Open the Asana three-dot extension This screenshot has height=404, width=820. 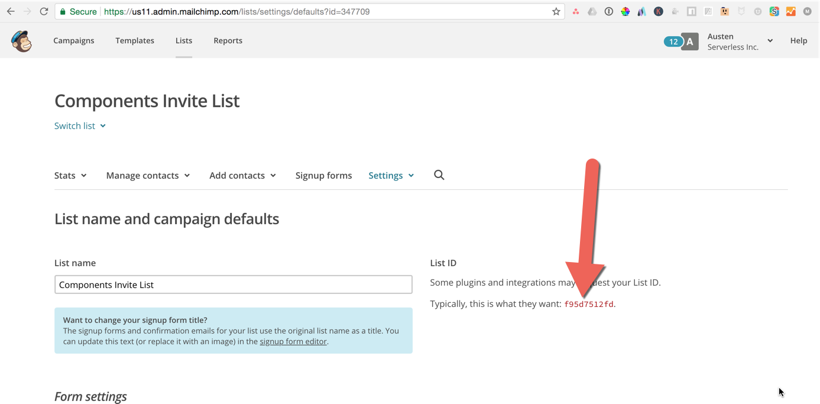(576, 11)
